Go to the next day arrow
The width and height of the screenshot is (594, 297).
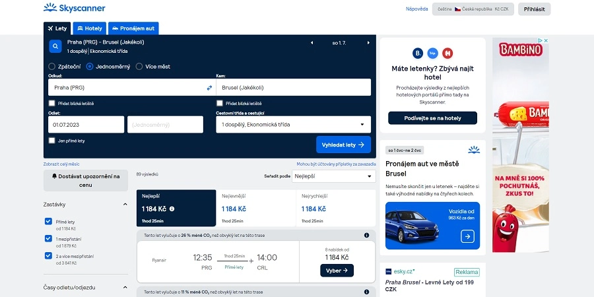[x=368, y=43]
